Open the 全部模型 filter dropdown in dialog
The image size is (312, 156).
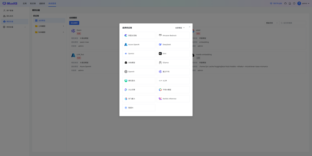click(x=180, y=28)
